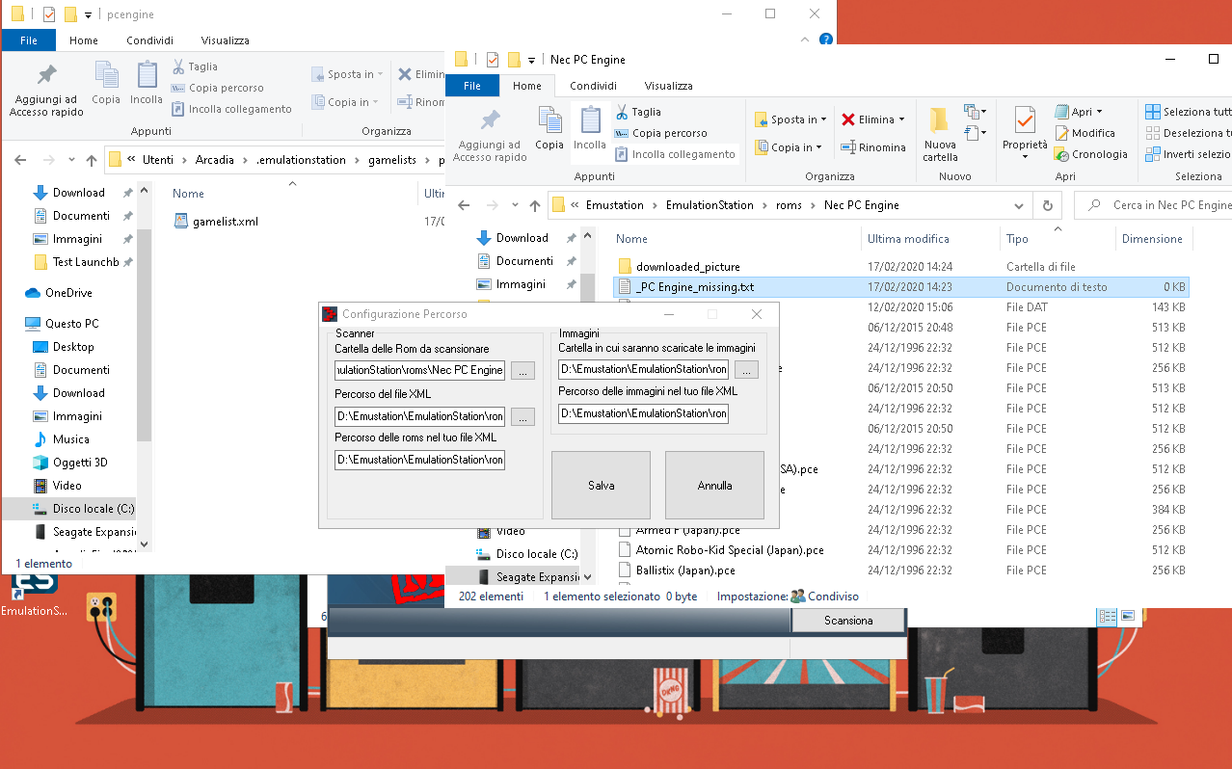
Task: Switch to details view in Nec PC Engine
Action: pos(1107,616)
